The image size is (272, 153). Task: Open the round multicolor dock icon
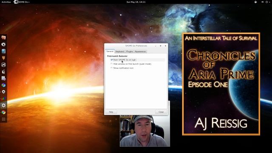(3, 85)
